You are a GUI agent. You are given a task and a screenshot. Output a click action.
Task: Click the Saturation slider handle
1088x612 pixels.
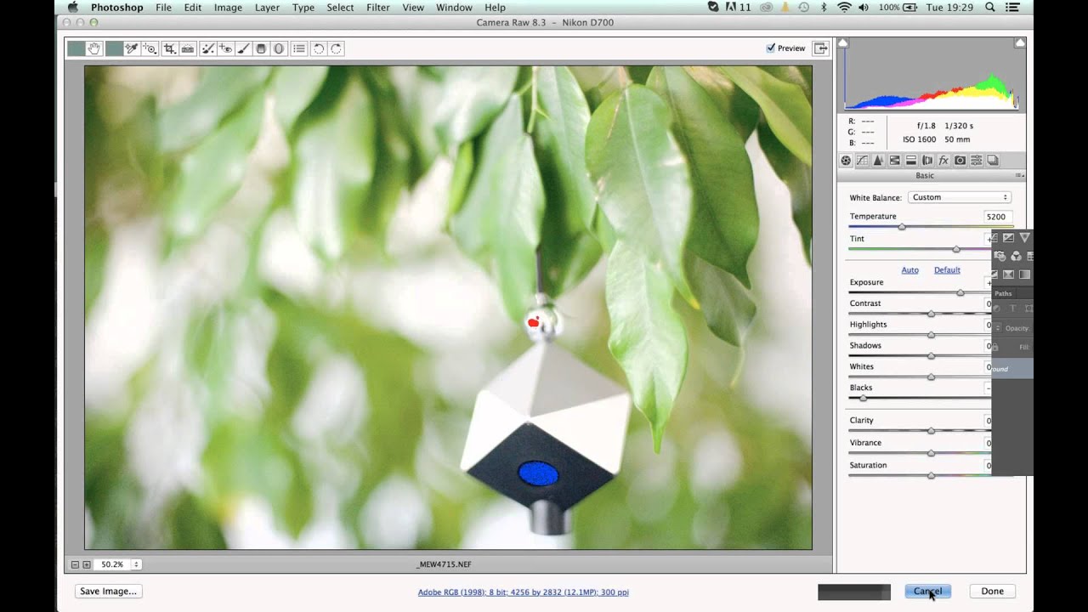tap(931, 475)
